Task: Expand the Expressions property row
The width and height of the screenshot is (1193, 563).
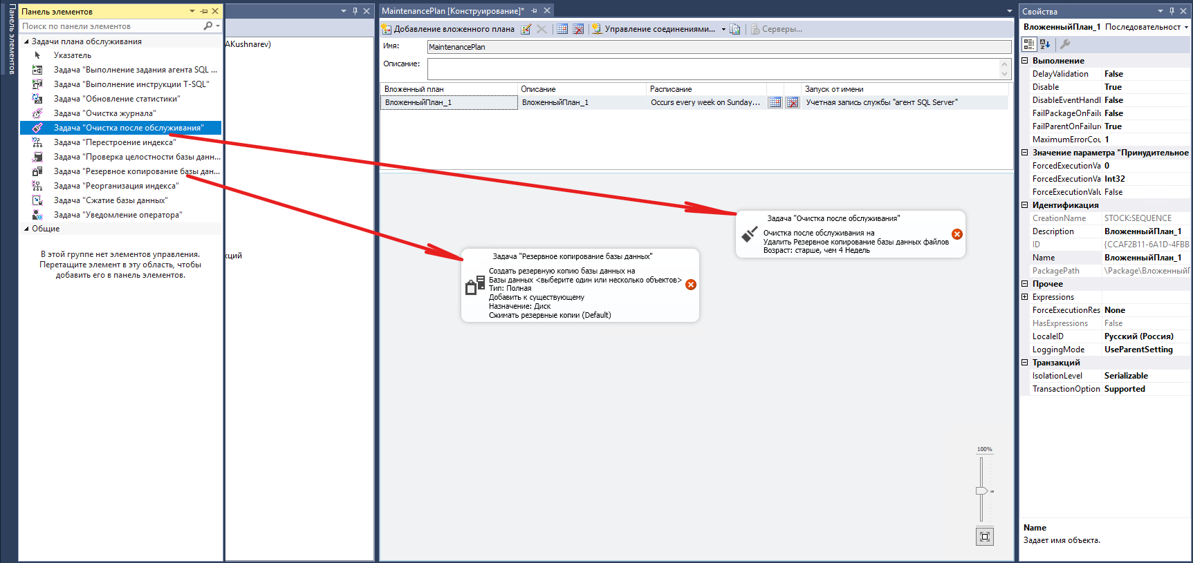Action: click(x=1025, y=297)
